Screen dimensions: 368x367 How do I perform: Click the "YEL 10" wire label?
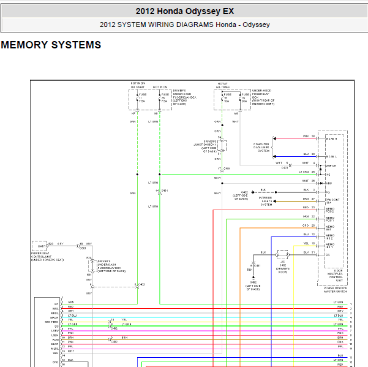(x=309, y=243)
